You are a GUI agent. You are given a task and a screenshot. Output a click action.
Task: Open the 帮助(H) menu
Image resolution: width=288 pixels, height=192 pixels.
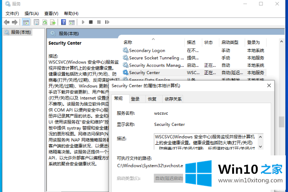71,13
